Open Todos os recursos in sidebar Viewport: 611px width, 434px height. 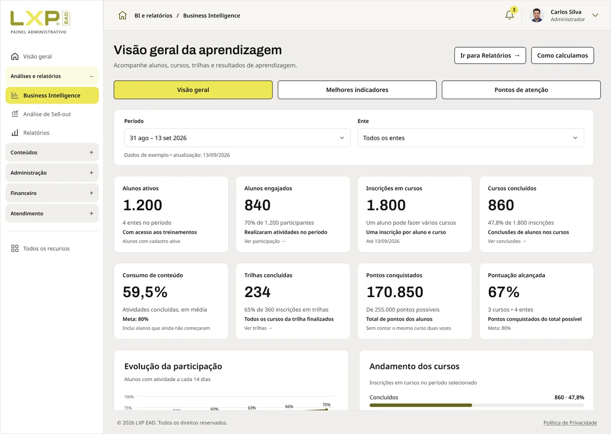pos(52,248)
